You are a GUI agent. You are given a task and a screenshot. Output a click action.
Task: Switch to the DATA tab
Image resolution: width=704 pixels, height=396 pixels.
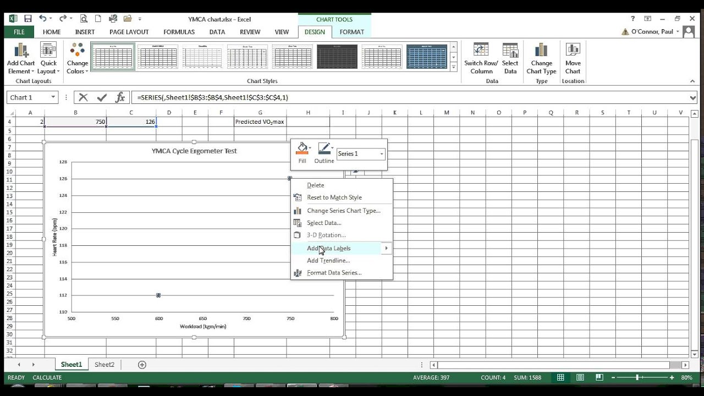tap(217, 32)
